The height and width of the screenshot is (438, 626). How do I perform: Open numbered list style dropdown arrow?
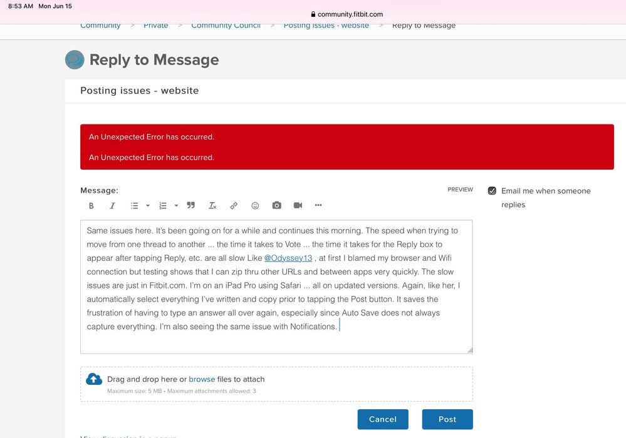click(x=176, y=206)
